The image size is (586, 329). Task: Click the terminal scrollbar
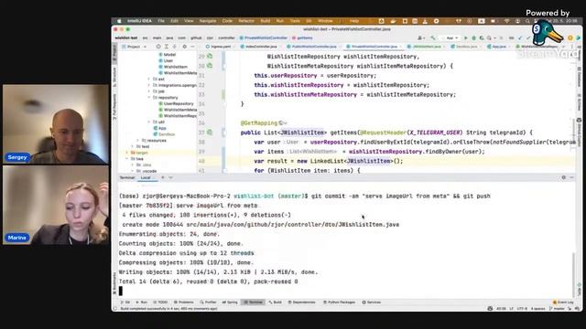tap(574, 274)
